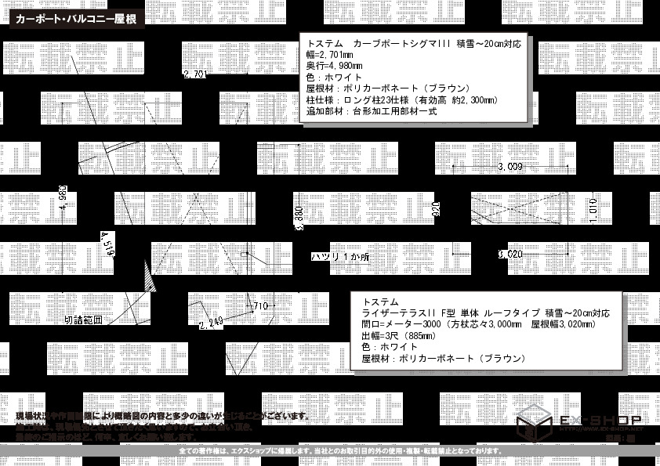Click 'トステム' in the terrace spec box

point(380,302)
